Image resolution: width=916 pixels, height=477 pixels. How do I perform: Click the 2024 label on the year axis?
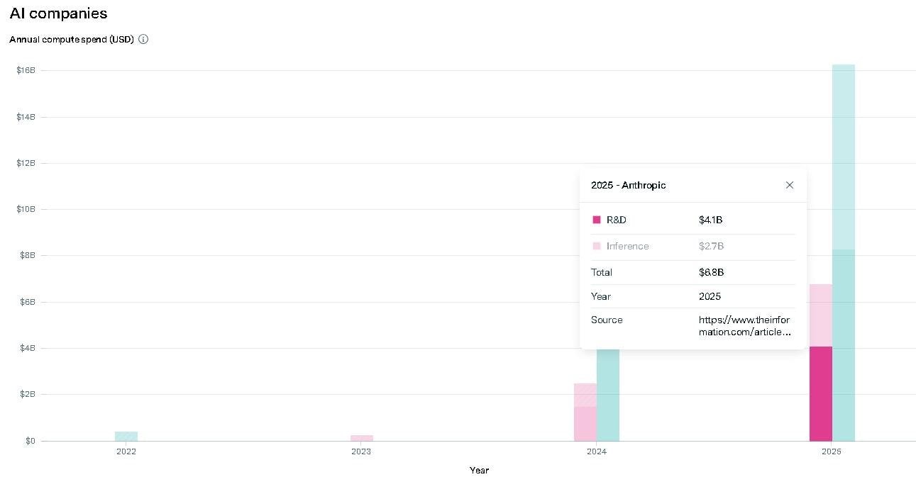click(x=597, y=451)
